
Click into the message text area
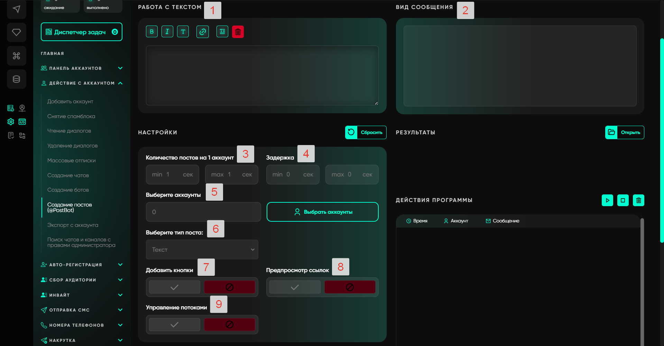262,75
